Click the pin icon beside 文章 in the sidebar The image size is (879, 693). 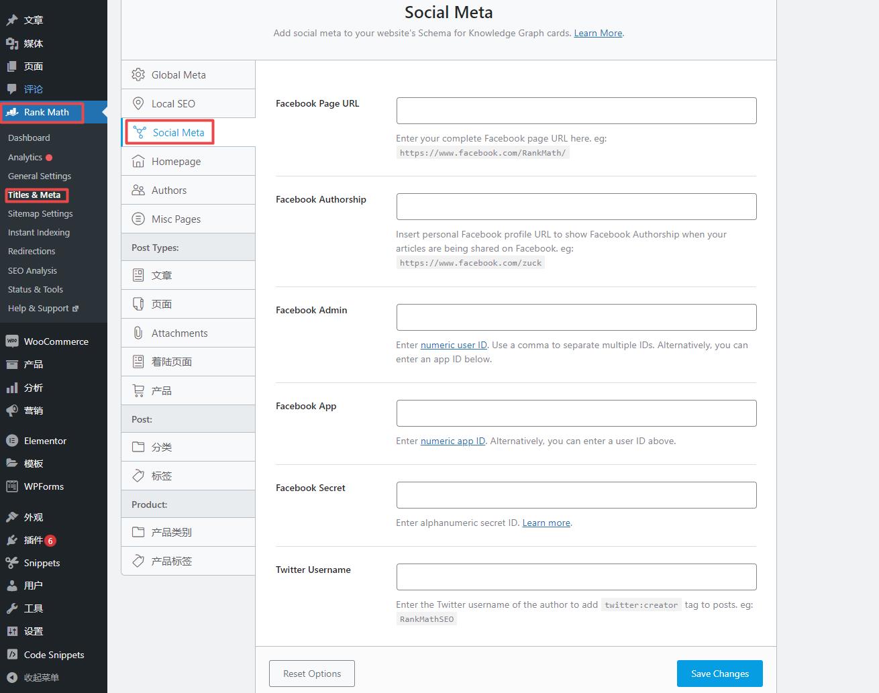tap(12, 21)
